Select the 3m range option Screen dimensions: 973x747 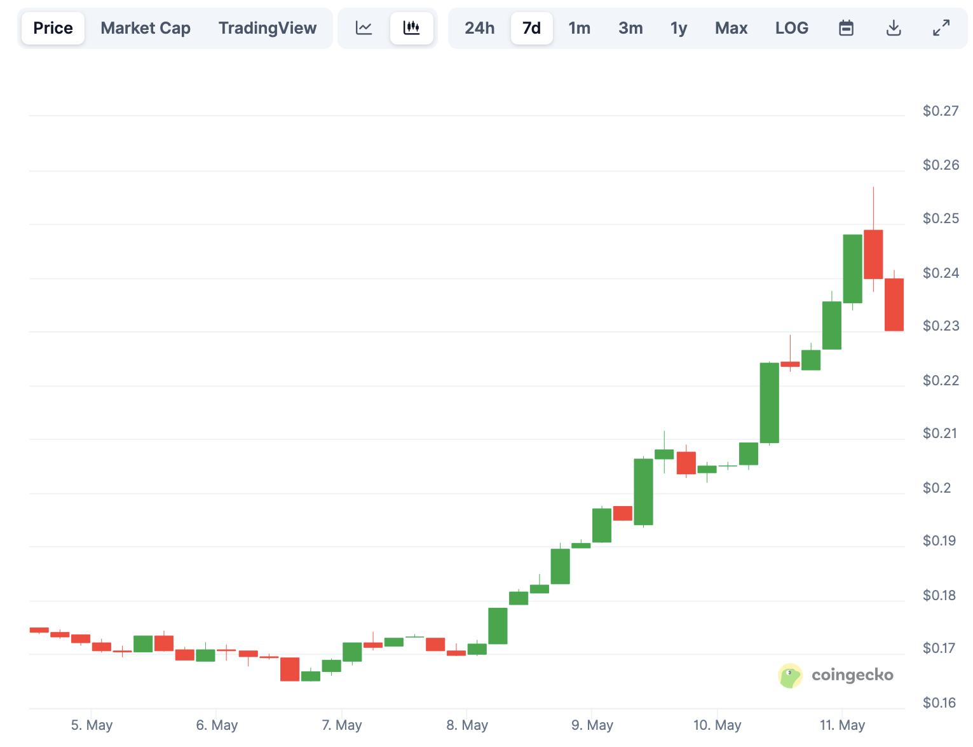[630, 28]
